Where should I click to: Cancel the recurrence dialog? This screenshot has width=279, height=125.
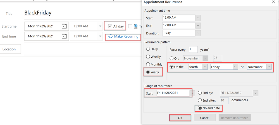pos(205,118)
